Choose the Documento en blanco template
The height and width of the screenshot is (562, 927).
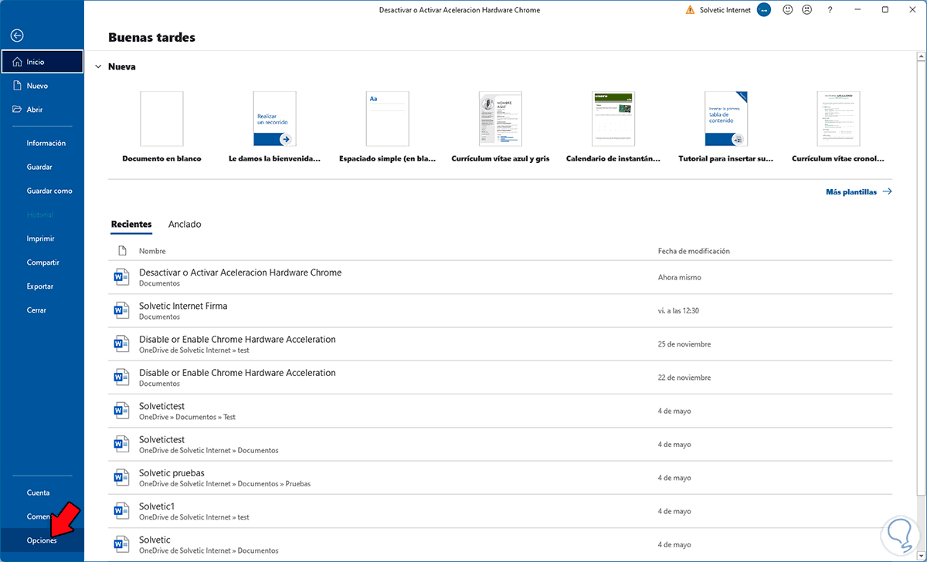(x=161, y=119)
